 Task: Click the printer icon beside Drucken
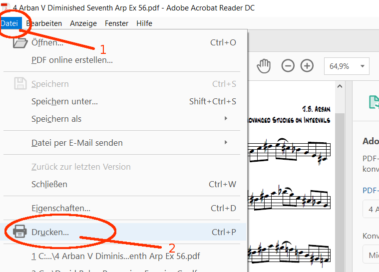click(x=20, y=232)
